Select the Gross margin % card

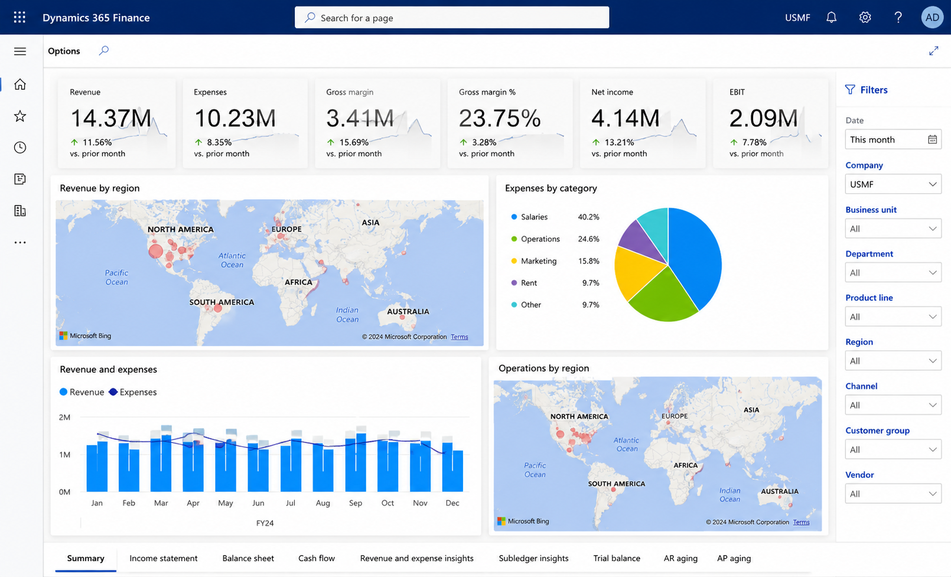510,123
